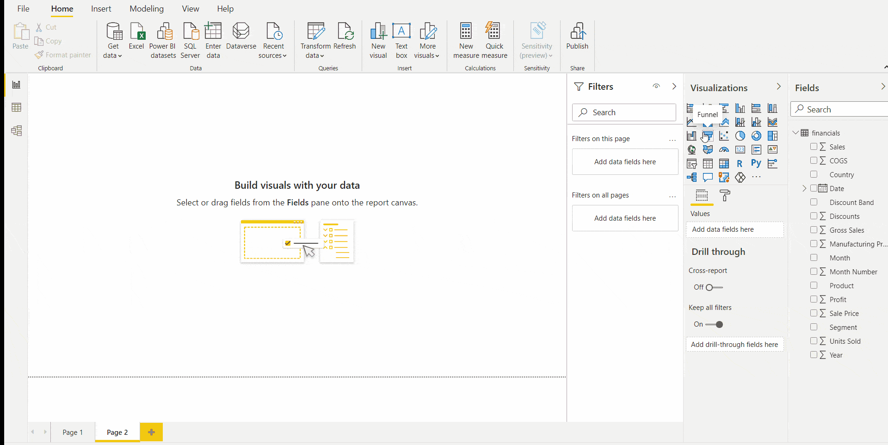
Task: Collapse the financials table
Action: click(x=795, y=133)
